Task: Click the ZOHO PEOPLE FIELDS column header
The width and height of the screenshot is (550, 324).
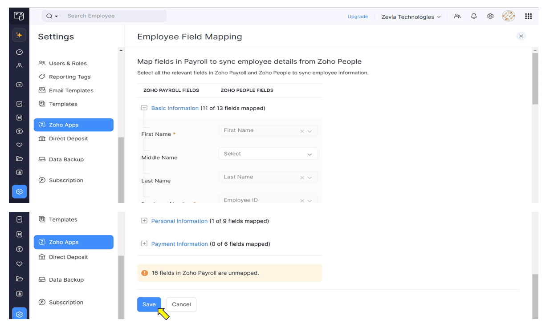Action: [247, 90]
